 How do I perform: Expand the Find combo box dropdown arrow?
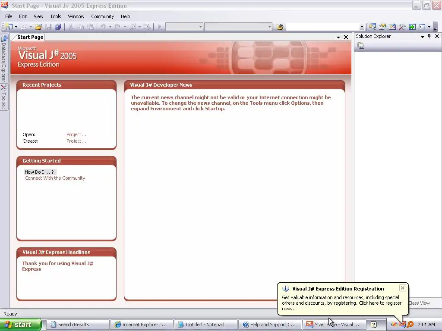coord(362,27)
